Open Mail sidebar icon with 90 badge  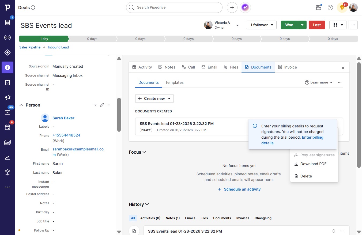pyautogui.click(x=7, y=112)
